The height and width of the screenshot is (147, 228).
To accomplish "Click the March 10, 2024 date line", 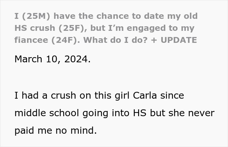I will point(52,59).
